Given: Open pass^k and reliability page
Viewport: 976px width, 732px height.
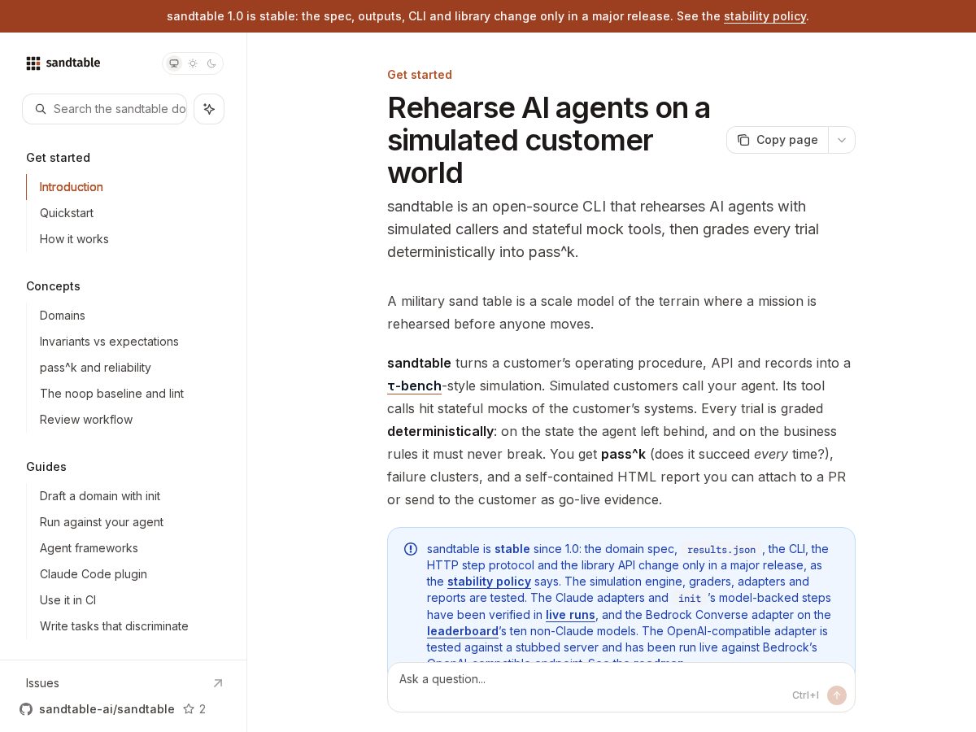Looking at the screenshot, I should [95, 368].
